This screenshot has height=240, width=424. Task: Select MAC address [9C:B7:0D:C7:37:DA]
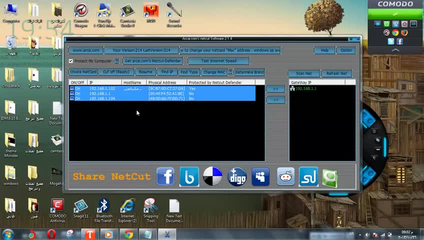166,88
